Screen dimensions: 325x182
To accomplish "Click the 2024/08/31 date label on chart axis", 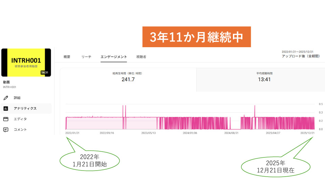I will 232,133.
